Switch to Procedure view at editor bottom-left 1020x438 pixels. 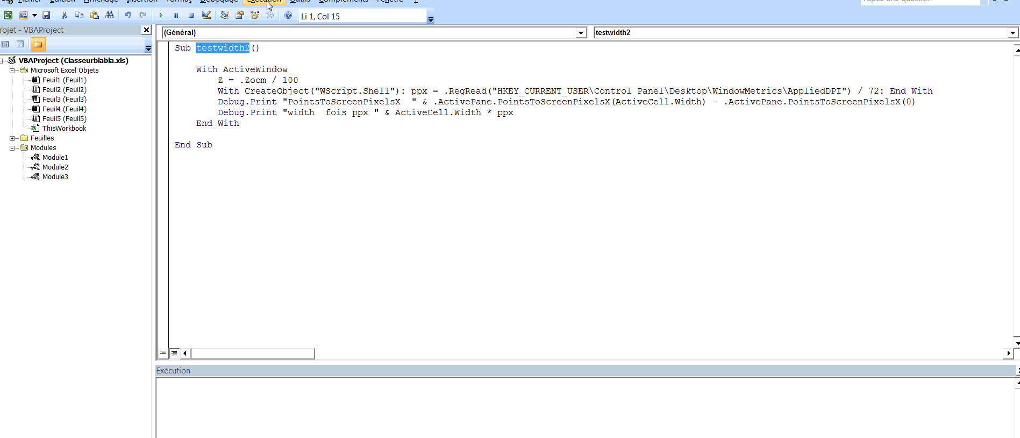point(163,354)
